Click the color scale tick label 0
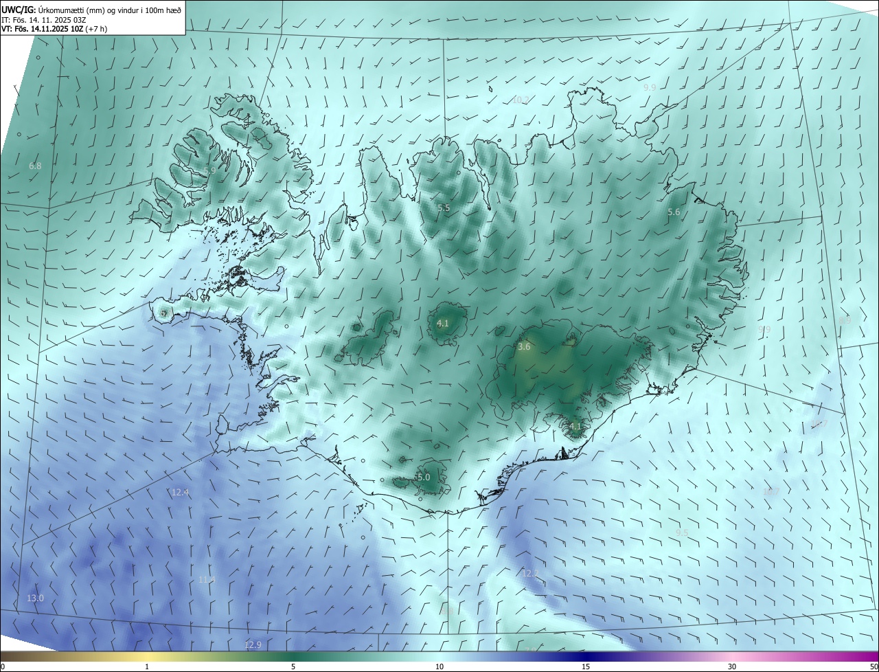The width and height of the screenshot is (879, 672). [3, 667]
